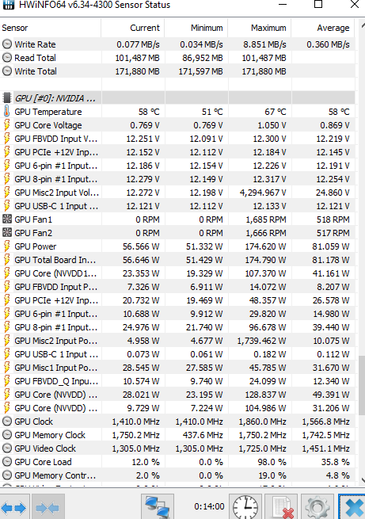Screen dimensions: 365x519
Task: Select the GPU Misc2 Input Vol... row
Action: (x=178, y=193)
